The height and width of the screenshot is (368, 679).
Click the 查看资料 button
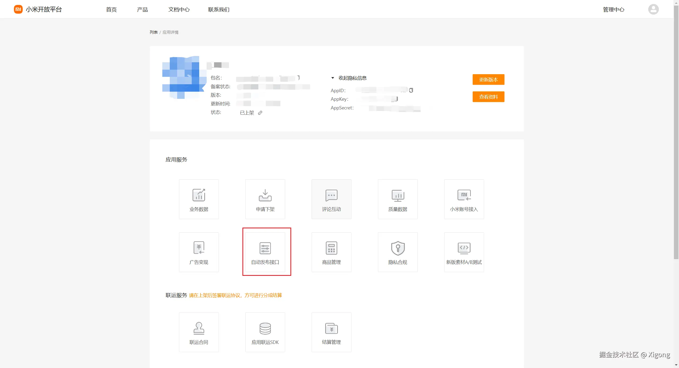coord(488,97)
